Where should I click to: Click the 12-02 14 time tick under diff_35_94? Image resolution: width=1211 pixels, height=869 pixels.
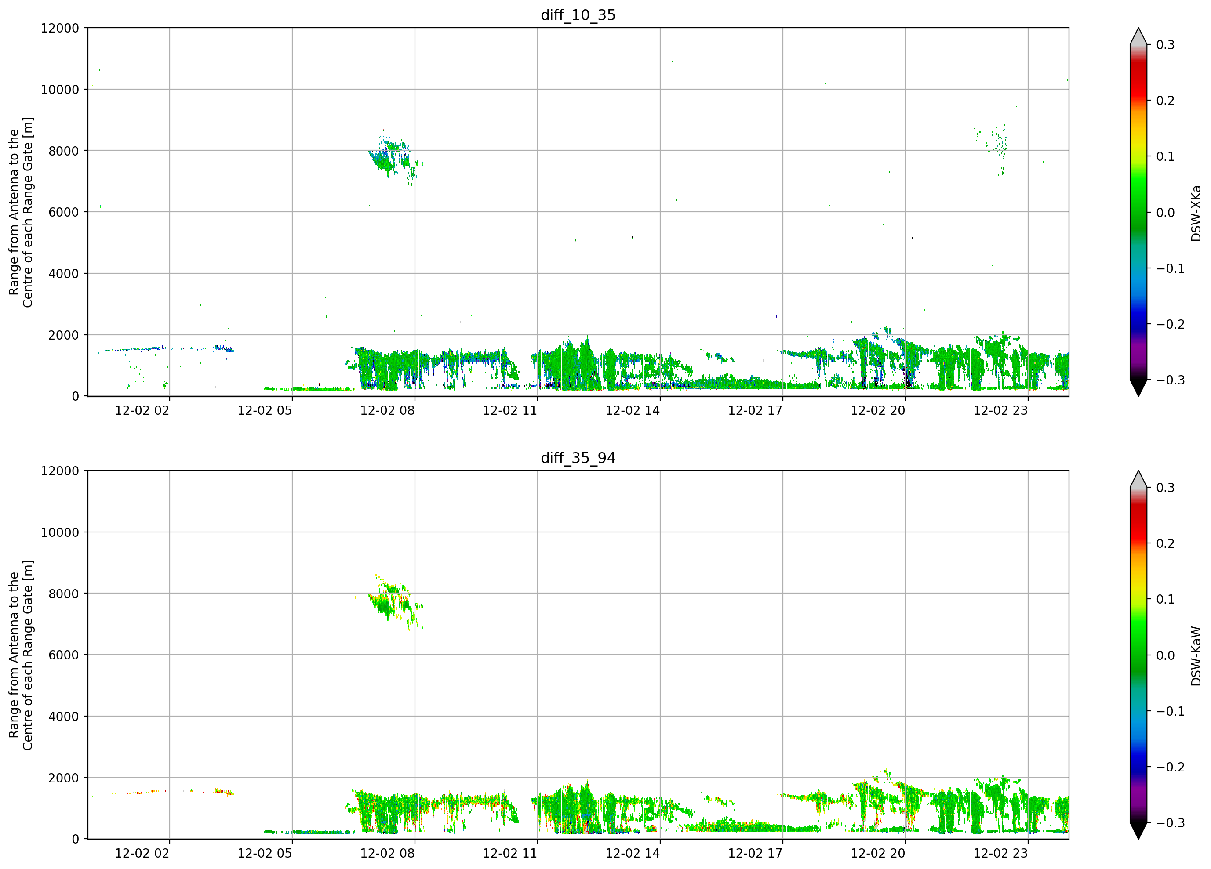click(x=633, y=854)
